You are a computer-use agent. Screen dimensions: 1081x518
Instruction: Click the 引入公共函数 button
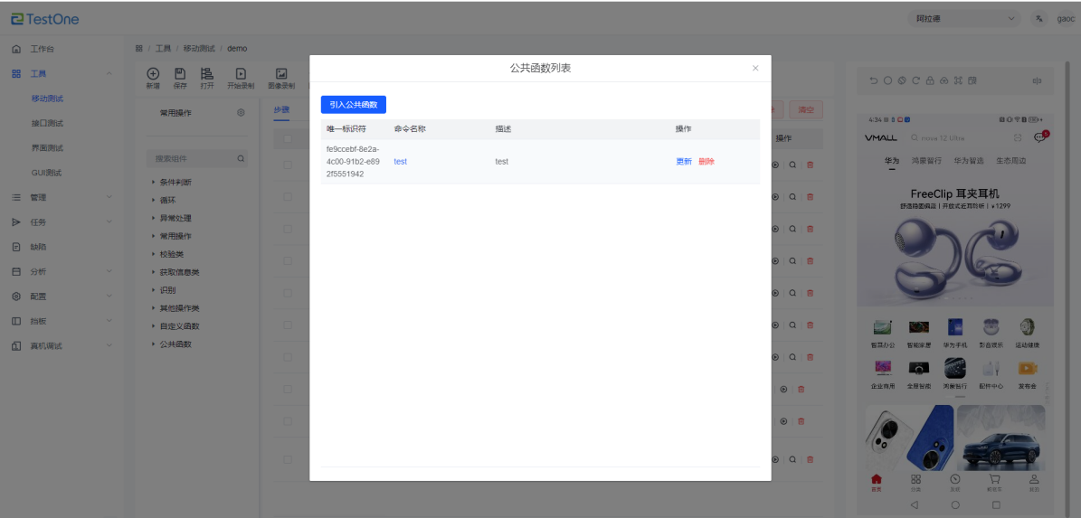point(353,105)
